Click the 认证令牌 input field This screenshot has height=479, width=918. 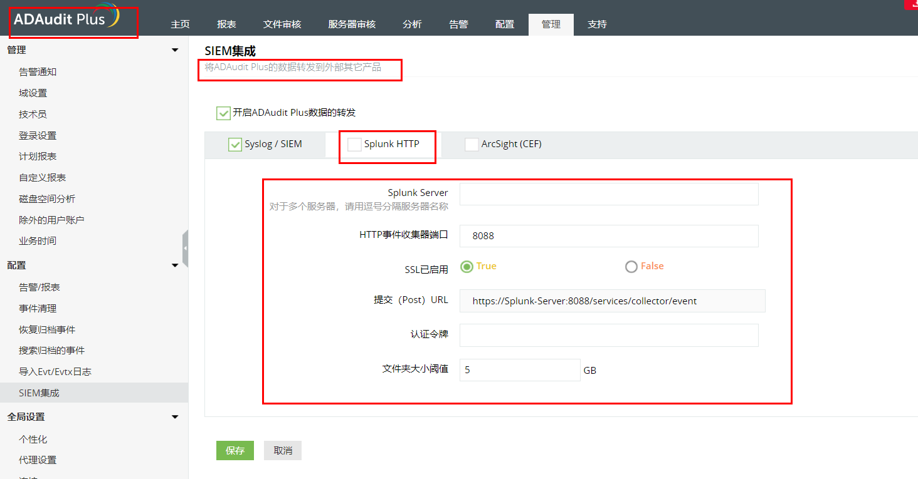pos(609,335)
